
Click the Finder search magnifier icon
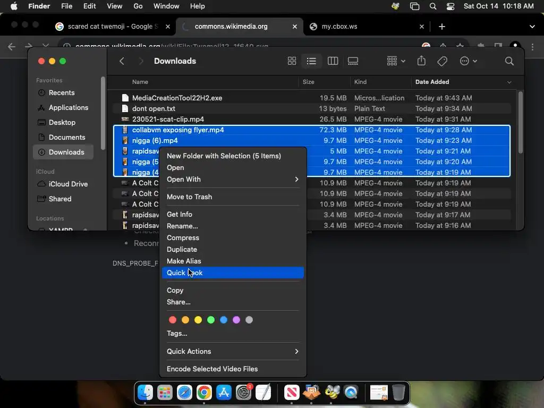click(x=509, y=61)
